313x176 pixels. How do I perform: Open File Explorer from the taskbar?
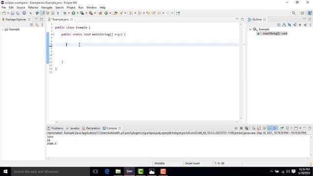(118, 172)
